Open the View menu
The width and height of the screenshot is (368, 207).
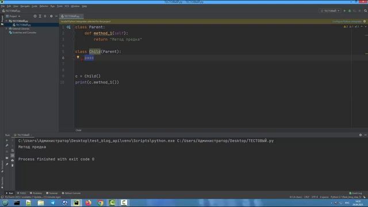(x=16, y=6)
